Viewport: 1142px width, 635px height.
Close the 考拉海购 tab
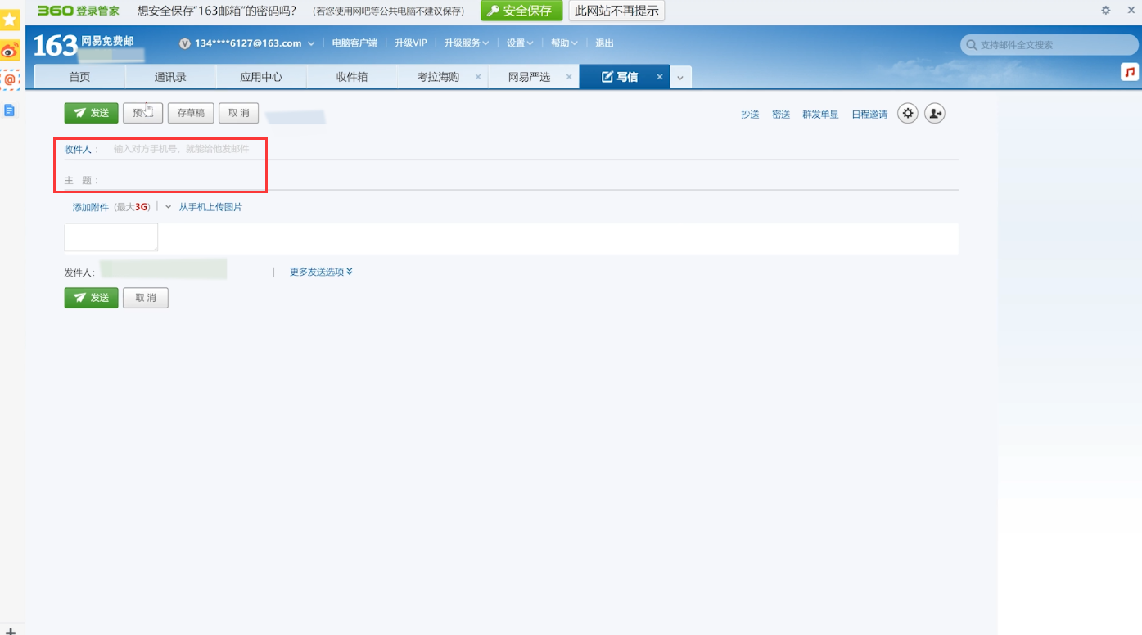pyautogui.click(x=478, y=77)
